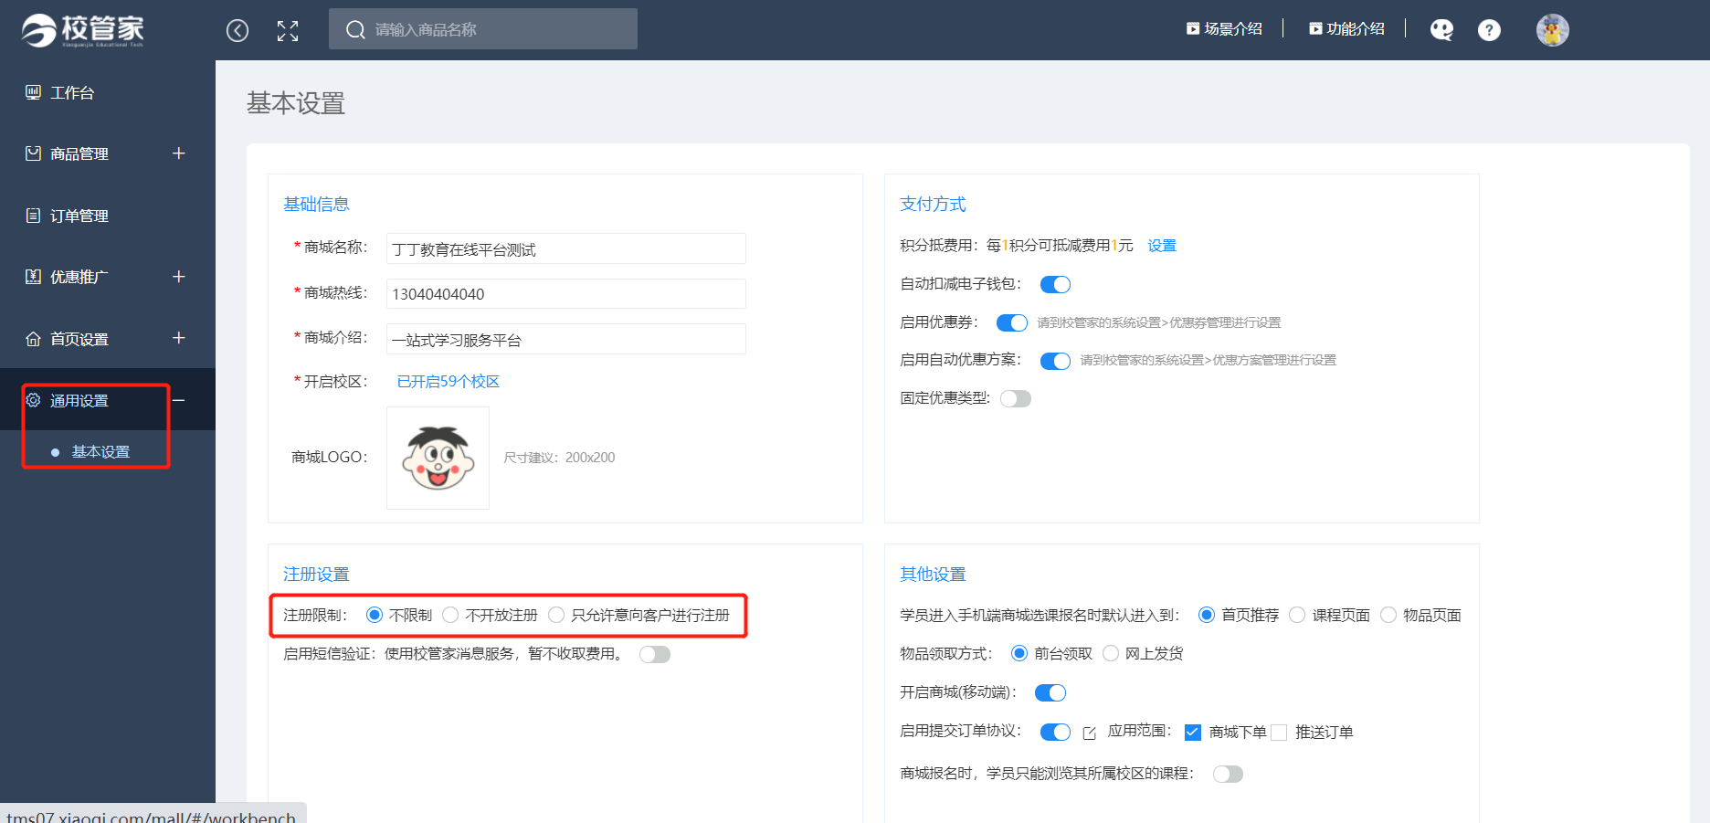Select 不开放注册 radio option
The image size is (1710, 823).
click(450, 615)
